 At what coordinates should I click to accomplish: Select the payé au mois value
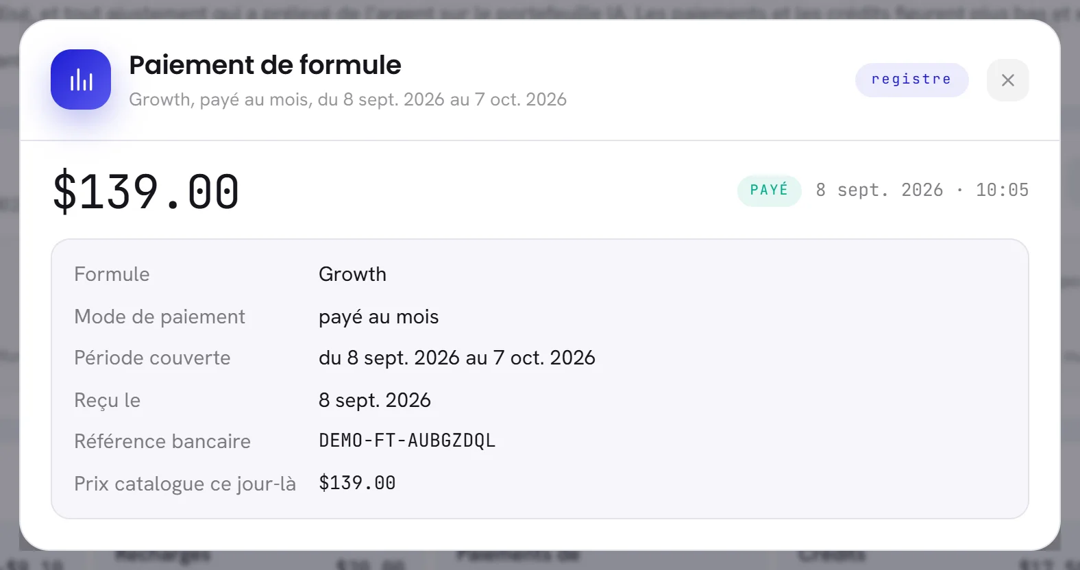(378, 317)
